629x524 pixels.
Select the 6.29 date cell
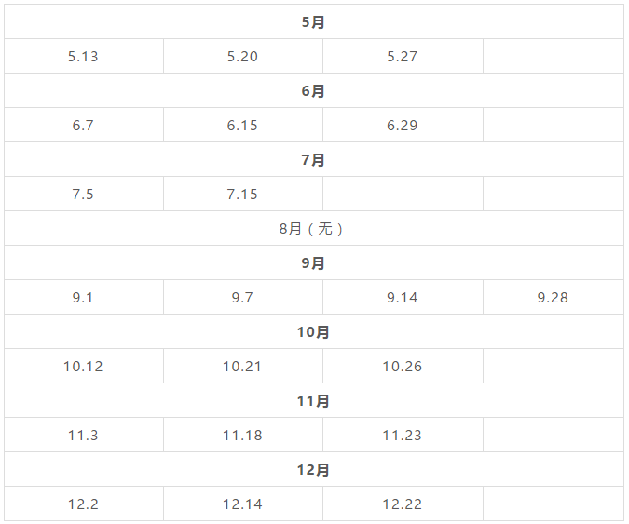coord(403,125)
